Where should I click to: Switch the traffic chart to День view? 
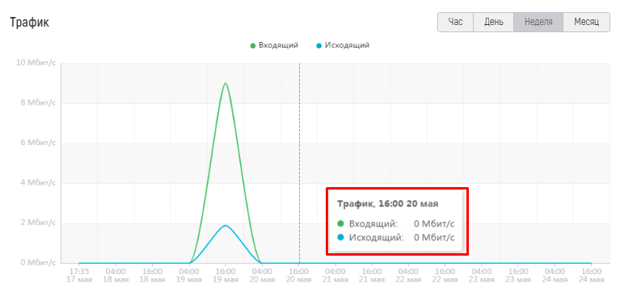[493, 22]
